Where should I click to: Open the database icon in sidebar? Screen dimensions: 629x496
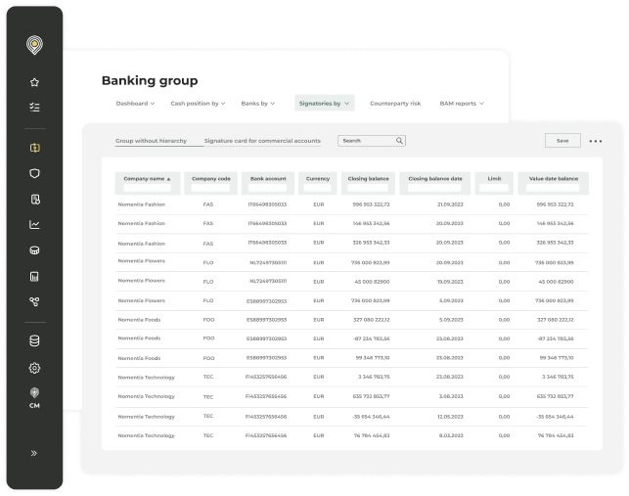point(34,340)
